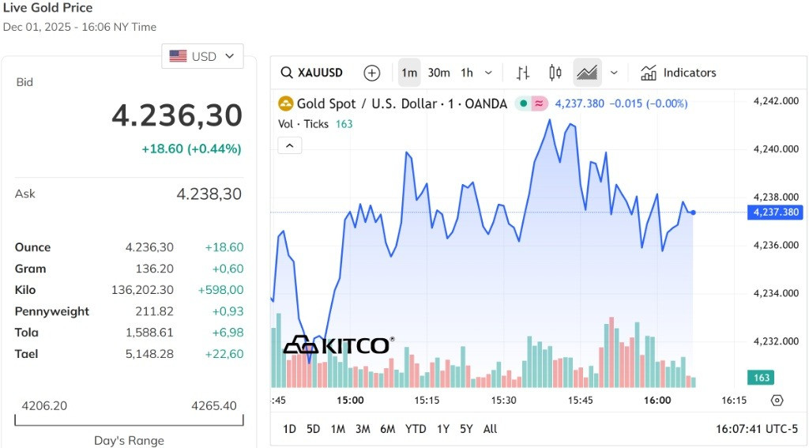Expand the timeframe interval dropdown

(488, 73)
